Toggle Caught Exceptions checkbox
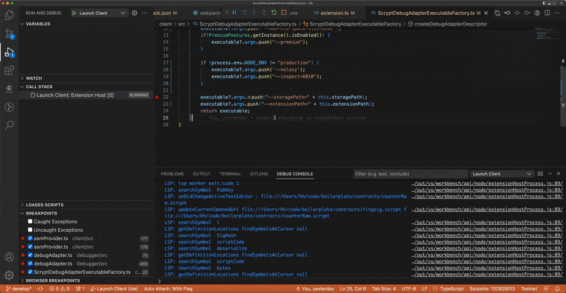This screenshot has width=566, height=293. click(31, 222)
